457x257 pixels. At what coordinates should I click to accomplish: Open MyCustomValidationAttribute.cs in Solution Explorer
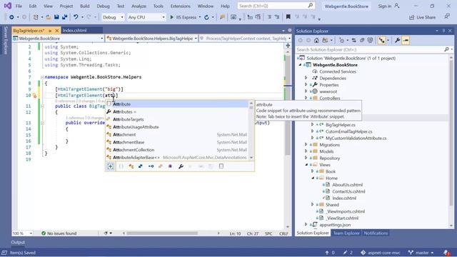pyautogui.click(x=356, y=138)
